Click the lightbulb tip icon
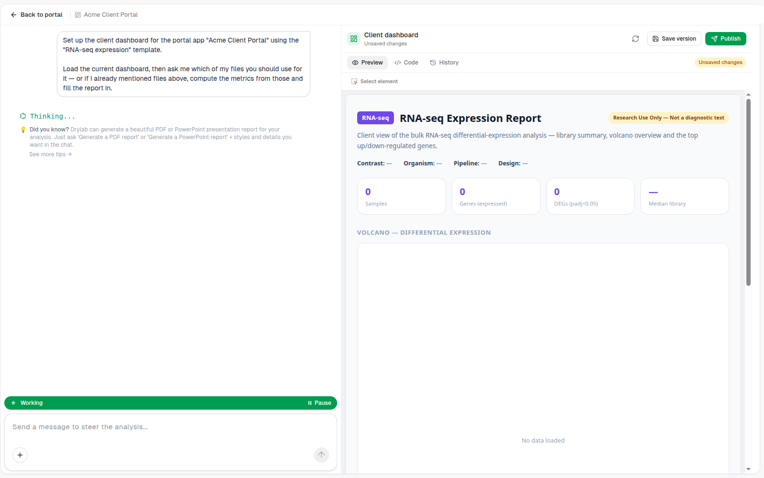Screen dimensions: 764x478 pyautogui.click(x=23, y=130)
